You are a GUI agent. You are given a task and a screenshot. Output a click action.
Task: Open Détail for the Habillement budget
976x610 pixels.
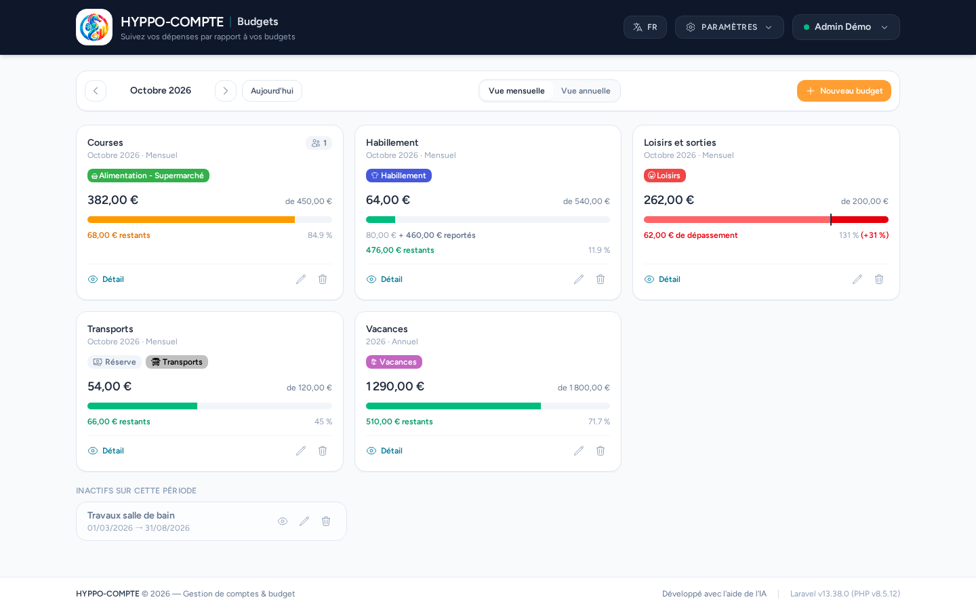(x=384, y=279)
